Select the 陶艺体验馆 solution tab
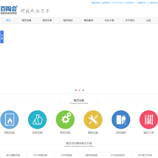 [92, 155]
